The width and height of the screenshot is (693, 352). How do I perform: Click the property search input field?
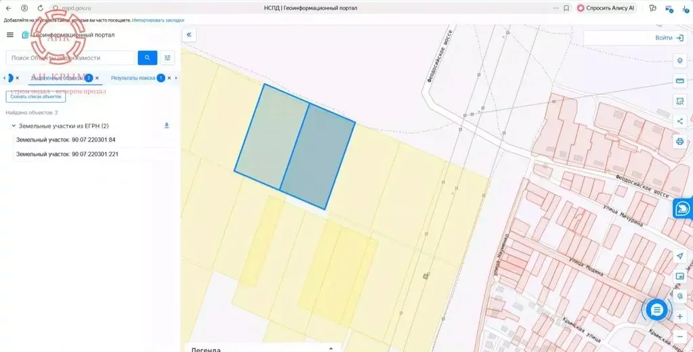[71, 58]
